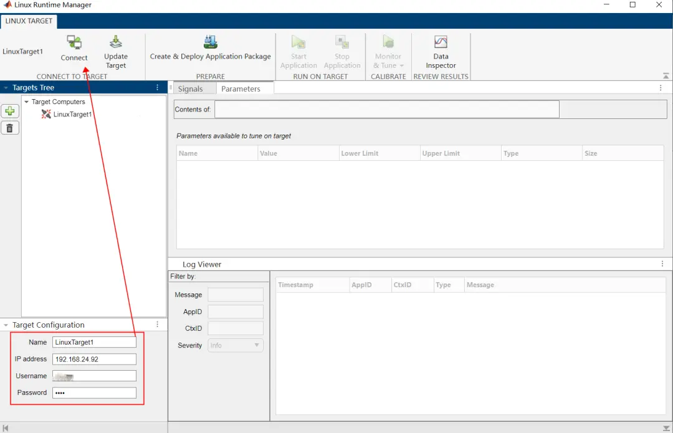Open the Log Viewer panel options menu
Image resolution: width=673 pixels, height=433 pixels.
coord(662,264)
